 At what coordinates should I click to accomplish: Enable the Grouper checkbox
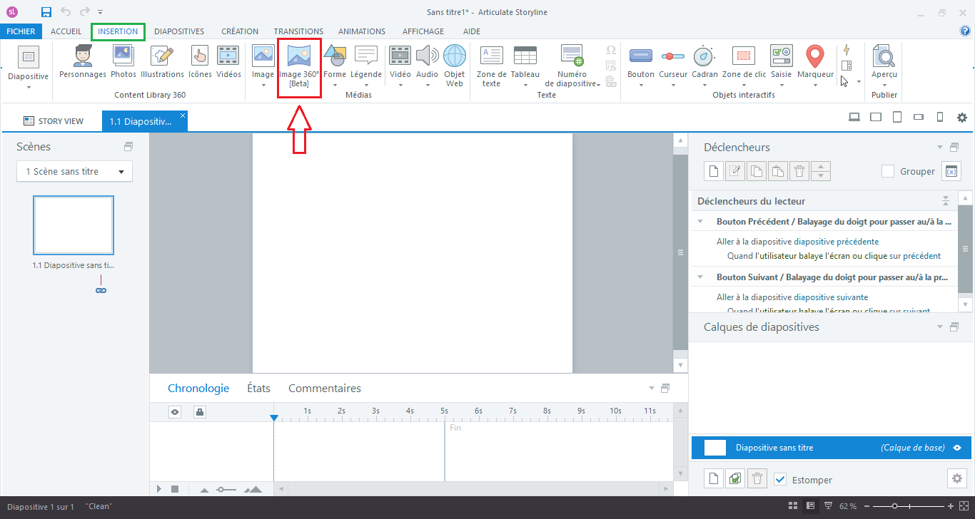tap(888, 171)
